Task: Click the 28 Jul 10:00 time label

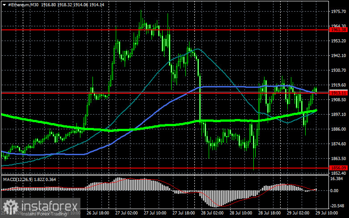Action: point(241,213)
